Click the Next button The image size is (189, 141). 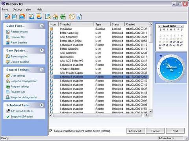(x=175, y=131)
